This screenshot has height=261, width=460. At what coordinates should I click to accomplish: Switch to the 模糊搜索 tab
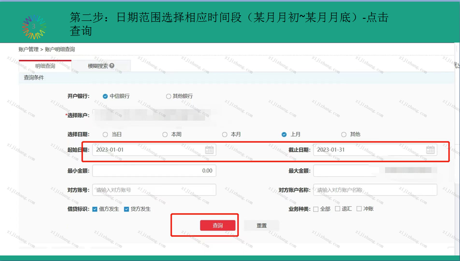(x=98, y=66)
